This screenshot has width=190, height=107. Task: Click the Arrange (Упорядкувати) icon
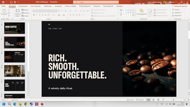(x=141, y=11)
